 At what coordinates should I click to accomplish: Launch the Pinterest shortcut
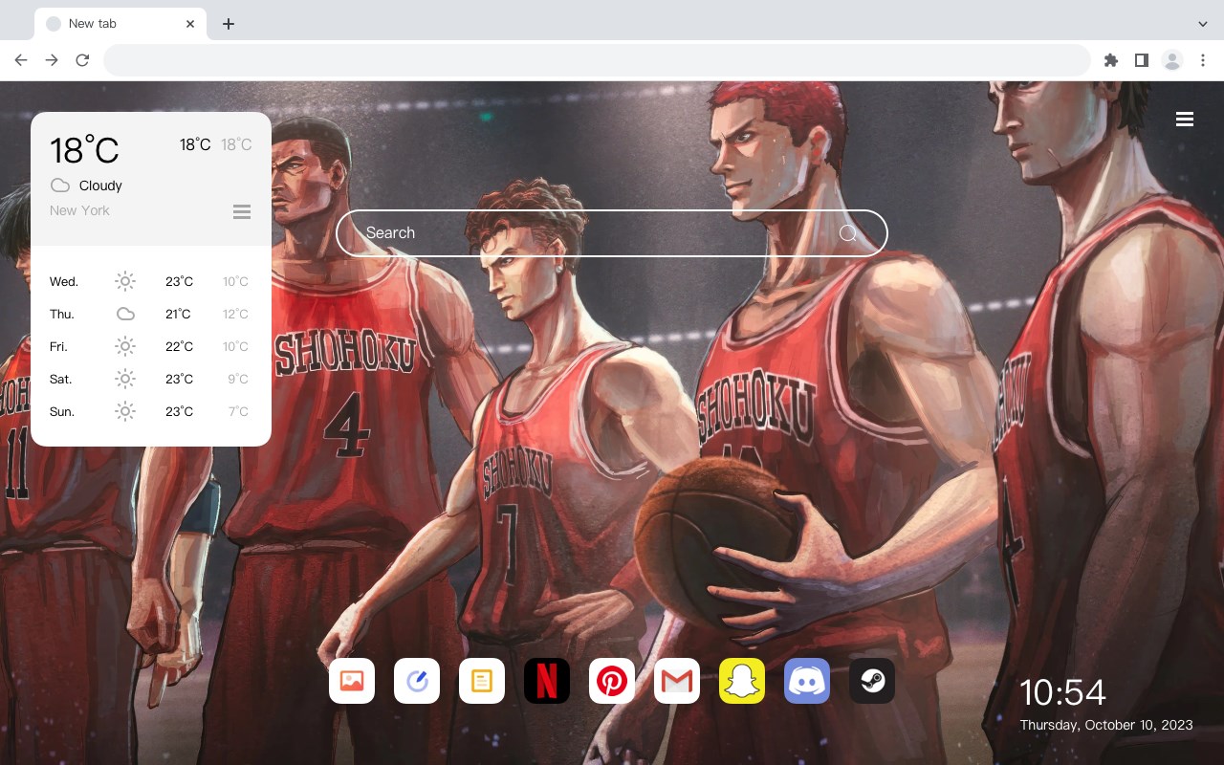[612, 681]
